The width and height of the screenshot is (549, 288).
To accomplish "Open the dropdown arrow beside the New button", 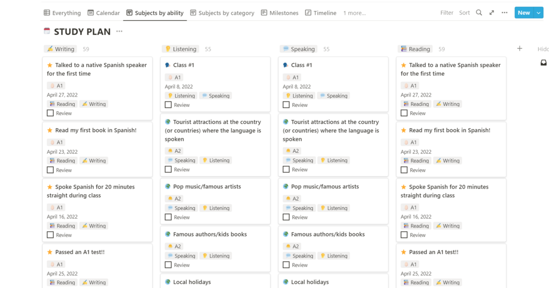I will click(x=539, y=13).
